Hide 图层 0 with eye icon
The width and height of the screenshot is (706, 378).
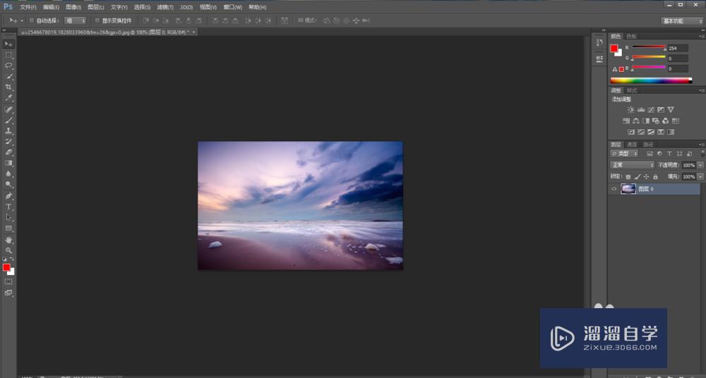(614, 189)
